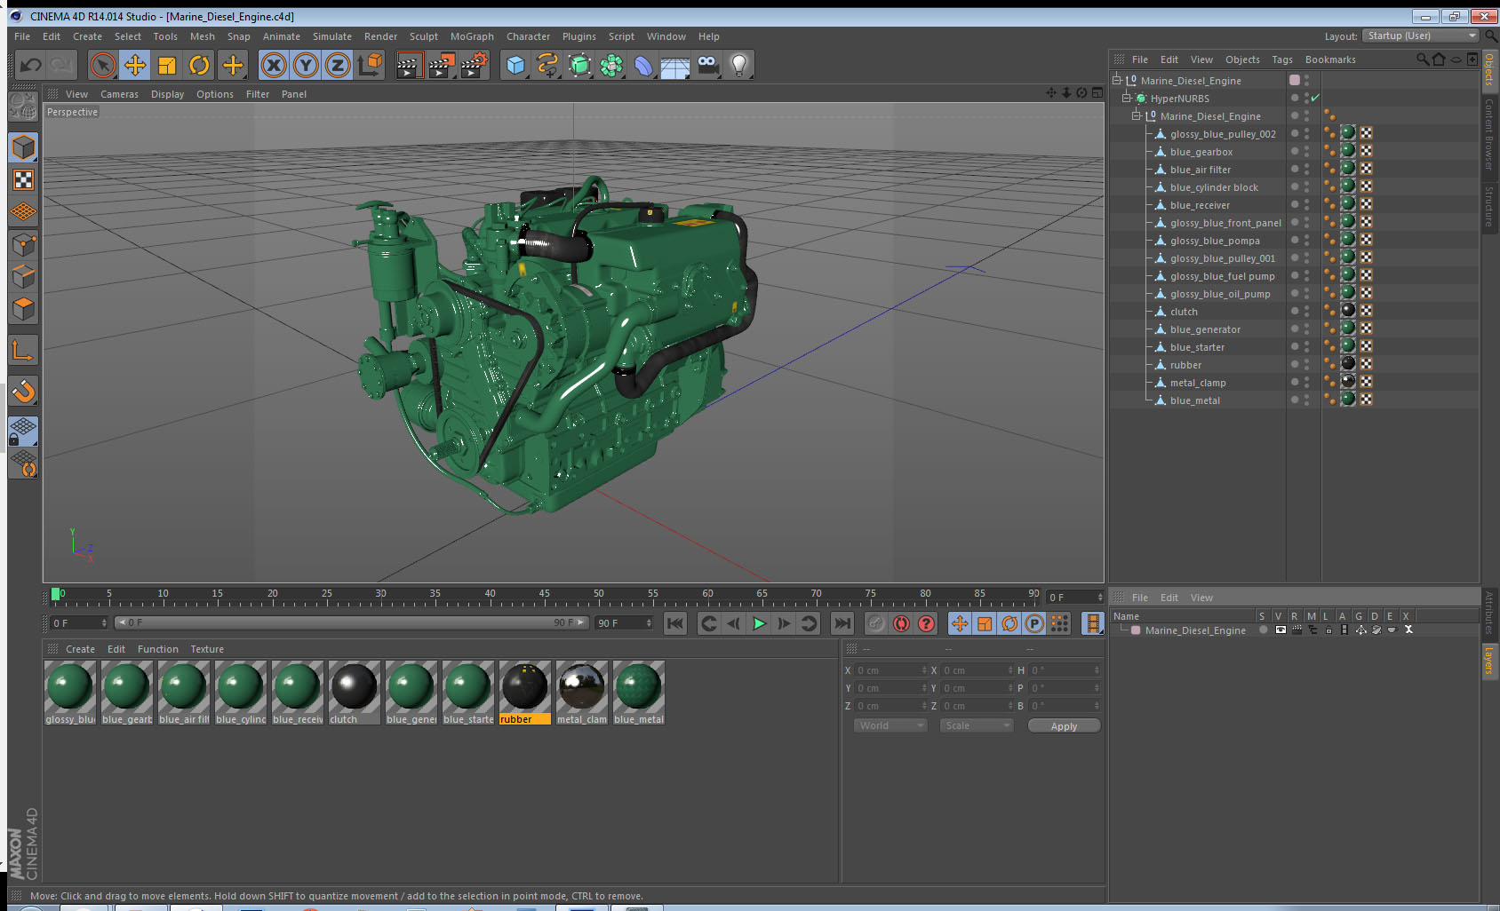
Task: Activate the Rotate tool in top toolbar
Action: point(199,65)
